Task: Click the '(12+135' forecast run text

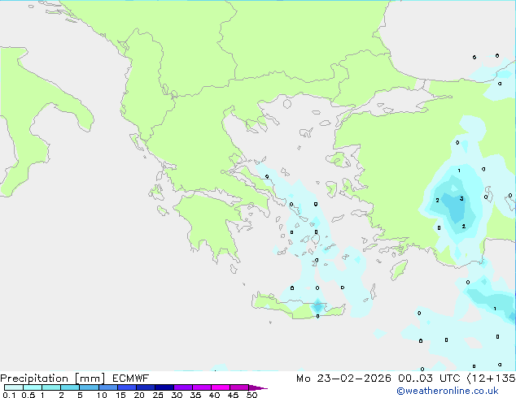Action: (491, 379)
